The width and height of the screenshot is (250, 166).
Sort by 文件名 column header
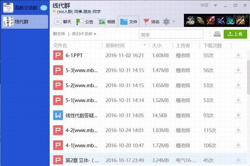[x=60, y=46]
